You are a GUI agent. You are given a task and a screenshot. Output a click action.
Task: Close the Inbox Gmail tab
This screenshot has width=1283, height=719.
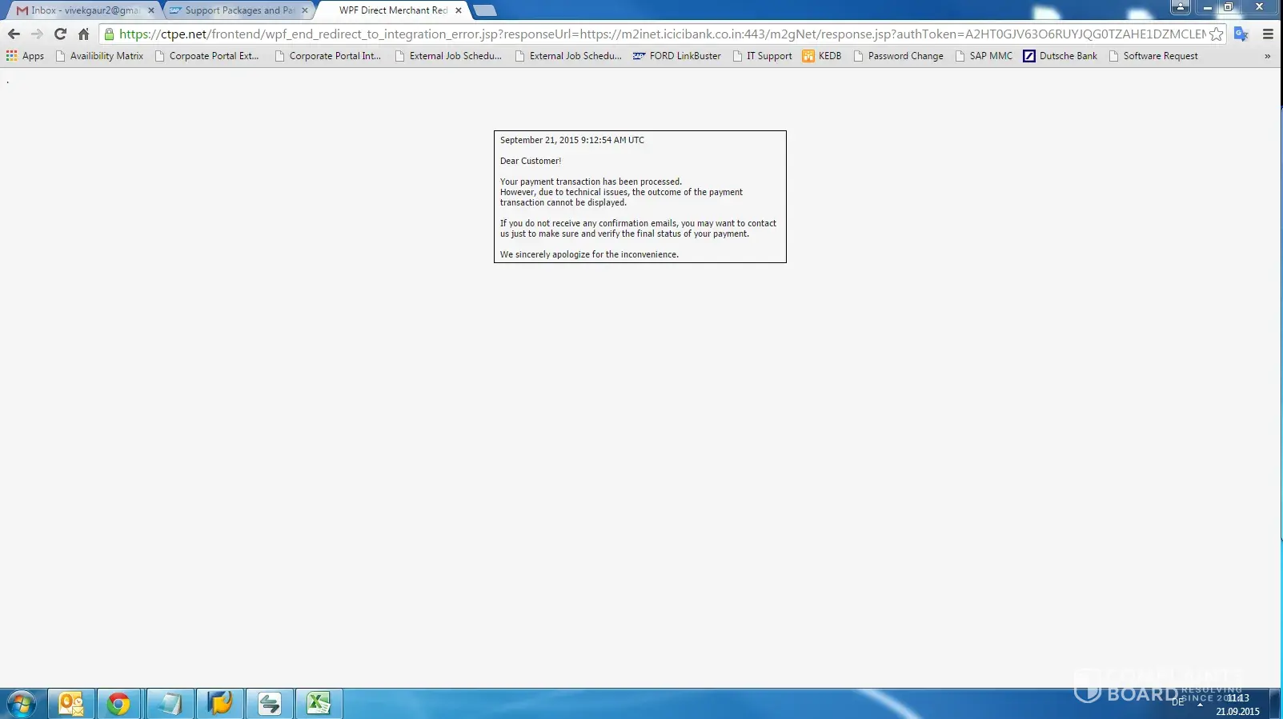(x=151, y=10)
